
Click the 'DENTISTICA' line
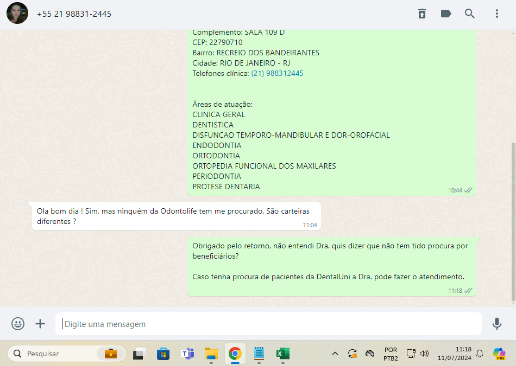pos(213,125)
